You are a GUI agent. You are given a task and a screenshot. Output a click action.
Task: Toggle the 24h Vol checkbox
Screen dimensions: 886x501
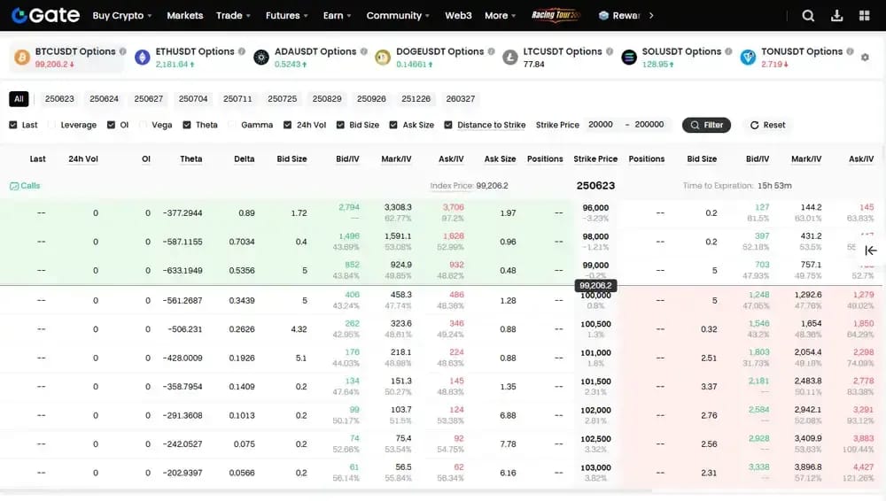tap(288, 125)
